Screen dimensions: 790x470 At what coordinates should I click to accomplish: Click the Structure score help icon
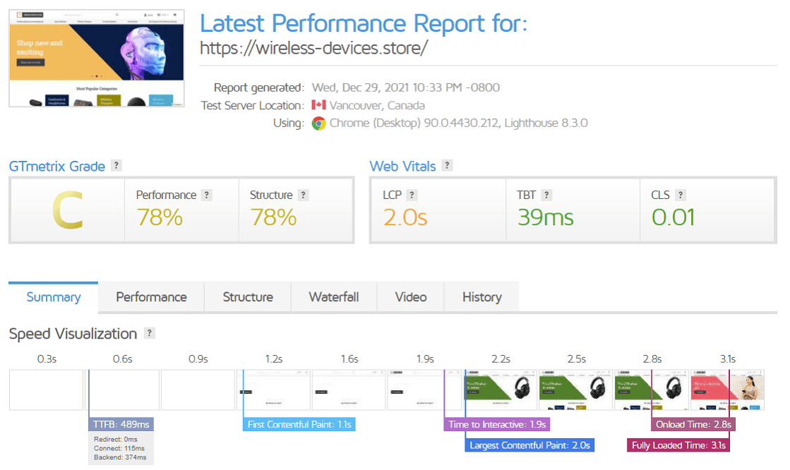pos(303,195)
